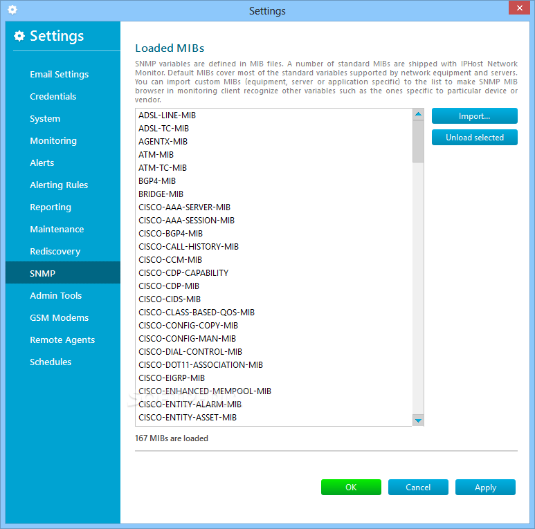Click the gear icon in the title bar
This screenshot has height=529, width=535.
click(12, 10)
